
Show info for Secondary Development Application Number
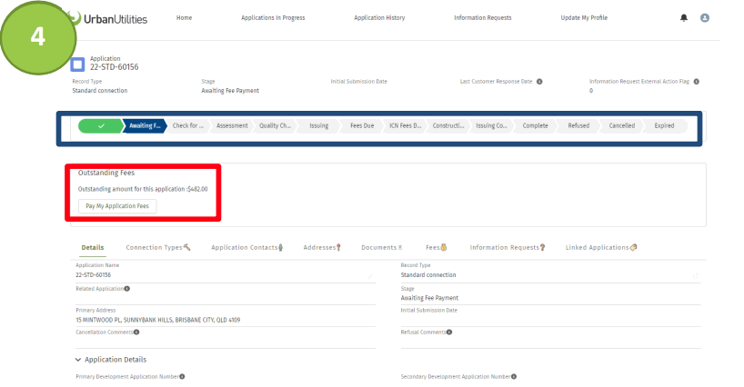(x=513, y=377)
